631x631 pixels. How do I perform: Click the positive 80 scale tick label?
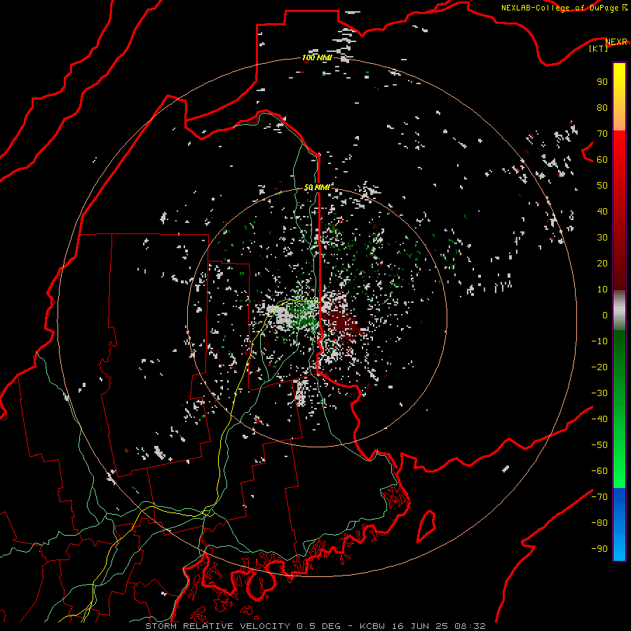pos(602,107)
